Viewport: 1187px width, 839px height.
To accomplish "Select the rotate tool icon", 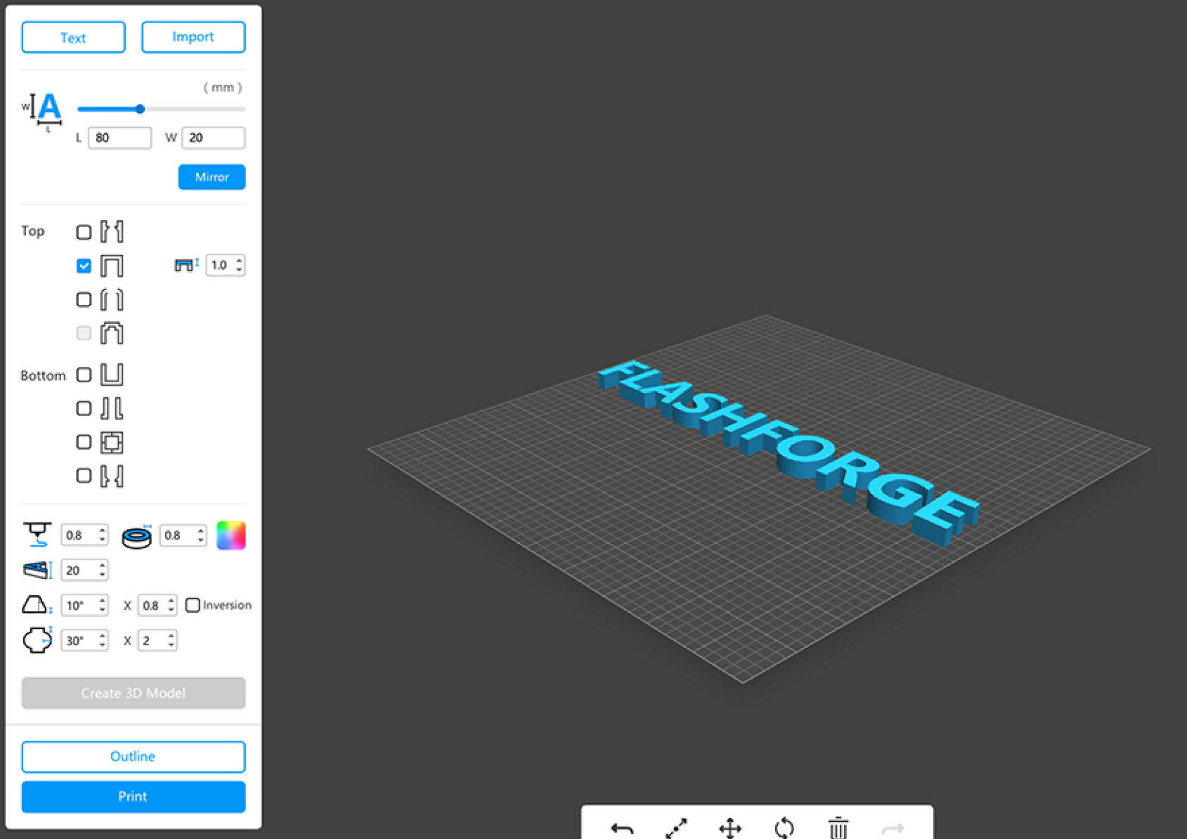I will tap(784, 828).
